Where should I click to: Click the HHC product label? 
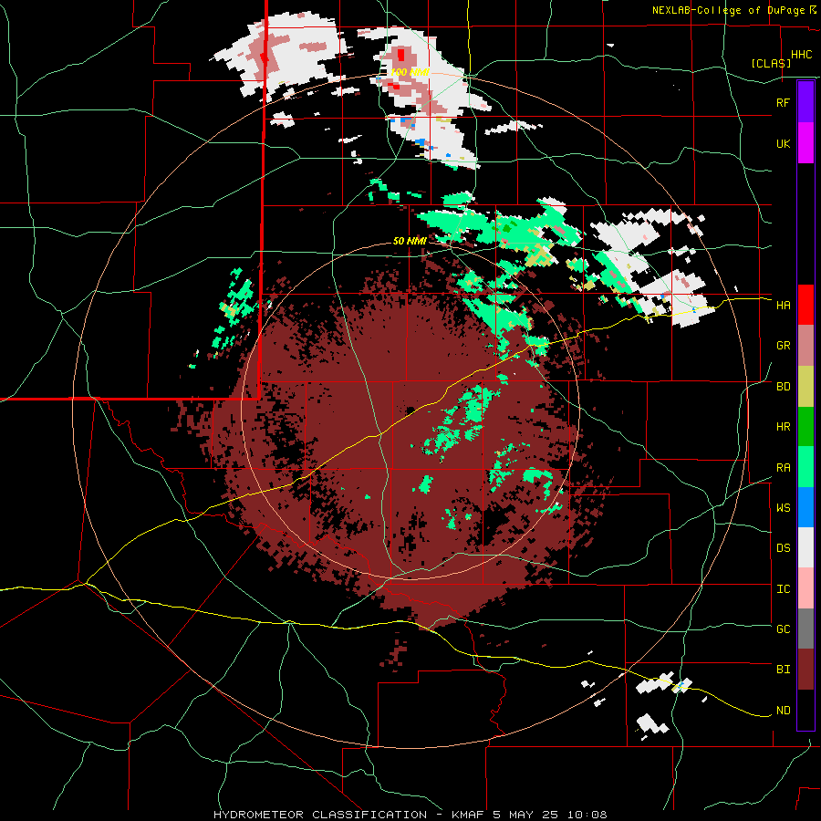(x=801, y=55)
